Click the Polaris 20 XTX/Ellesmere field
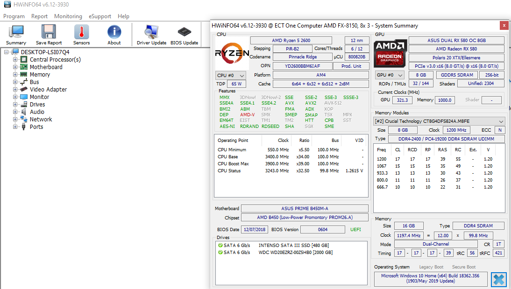The width and height of the screenshot is (511, 289). 456,58
